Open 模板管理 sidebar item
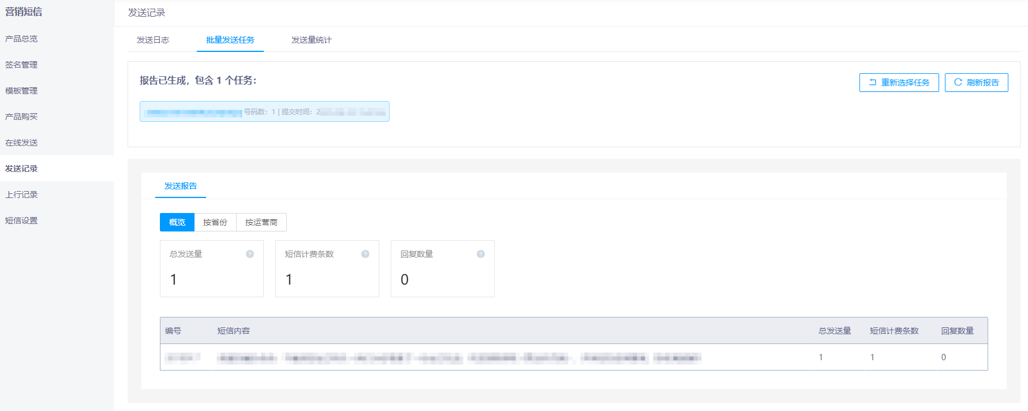The image size is (1028, 411). click(x=21, y=91)
